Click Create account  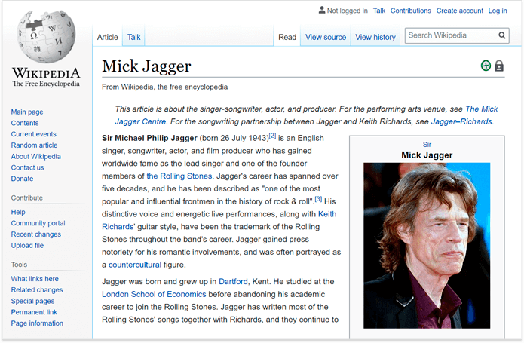point(459,11)
